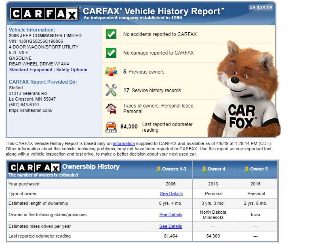Click the information link in the disclaimer
318x244 pixels.
[124, 143]
